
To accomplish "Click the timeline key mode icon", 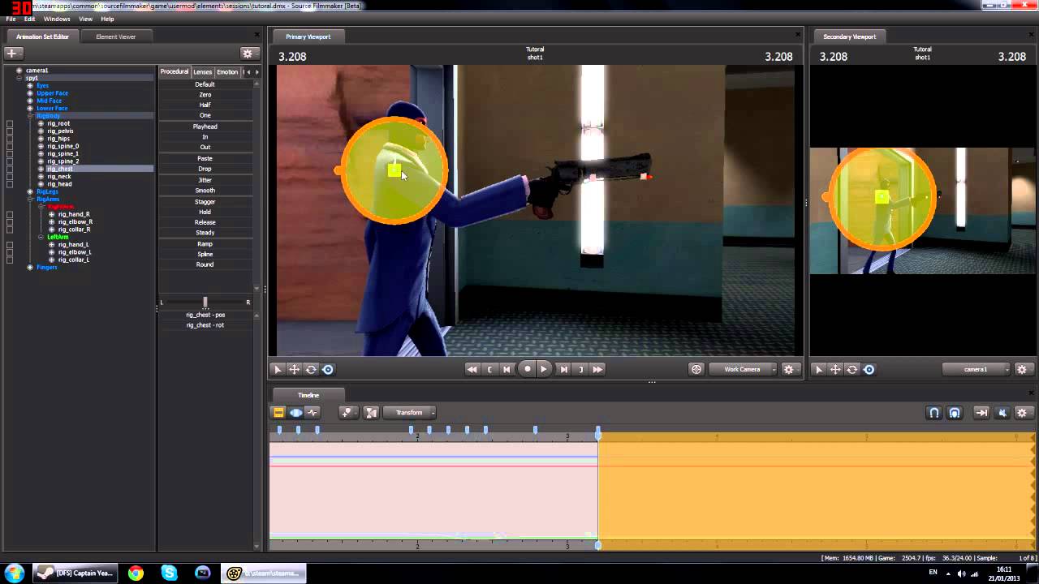I will pyautogui.click(x=347, y=413).
